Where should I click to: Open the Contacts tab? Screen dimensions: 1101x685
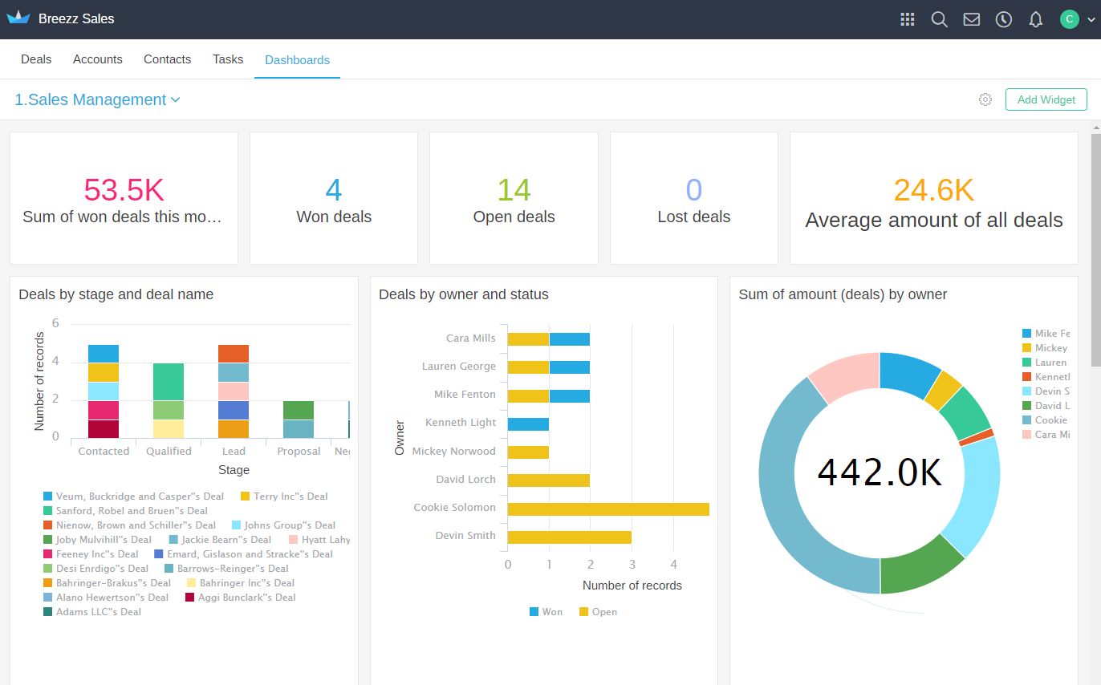pos(167,59)
